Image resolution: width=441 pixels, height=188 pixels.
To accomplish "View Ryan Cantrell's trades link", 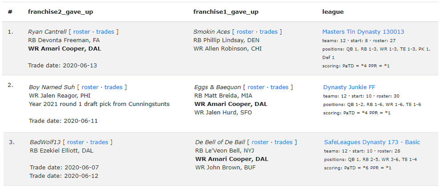I will (x=105, y=32).
